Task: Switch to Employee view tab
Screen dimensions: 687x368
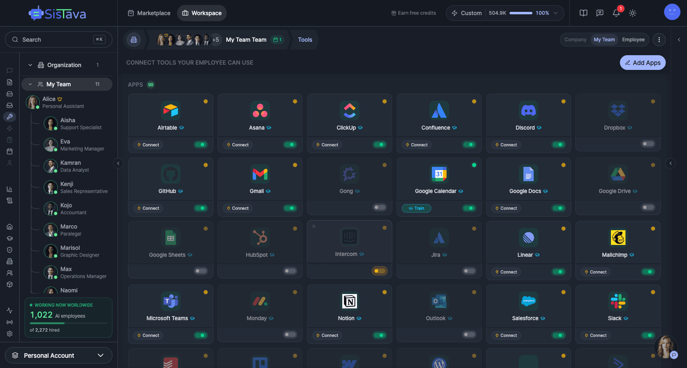Action: coord(633,40)
